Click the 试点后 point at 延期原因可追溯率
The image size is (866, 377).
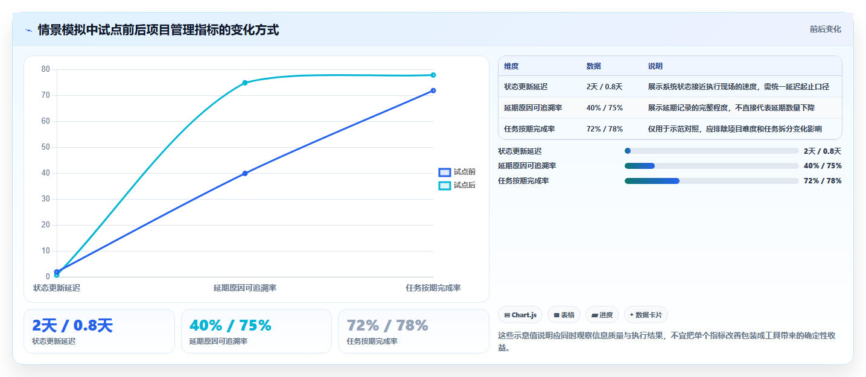coord(245,83)
